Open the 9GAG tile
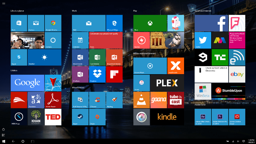This screenshot has width=256, height=144. 203,57
